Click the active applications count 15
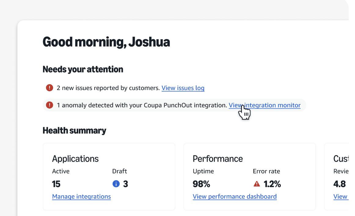Image resolution: width=355 pixels, height=216 pixels. 56,184
